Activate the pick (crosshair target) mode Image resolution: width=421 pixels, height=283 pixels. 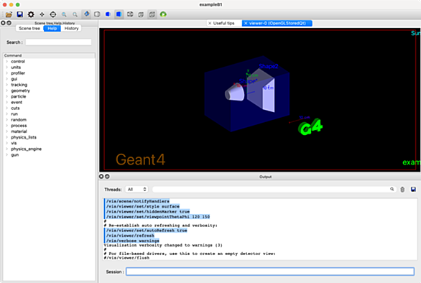click(53, 14)
